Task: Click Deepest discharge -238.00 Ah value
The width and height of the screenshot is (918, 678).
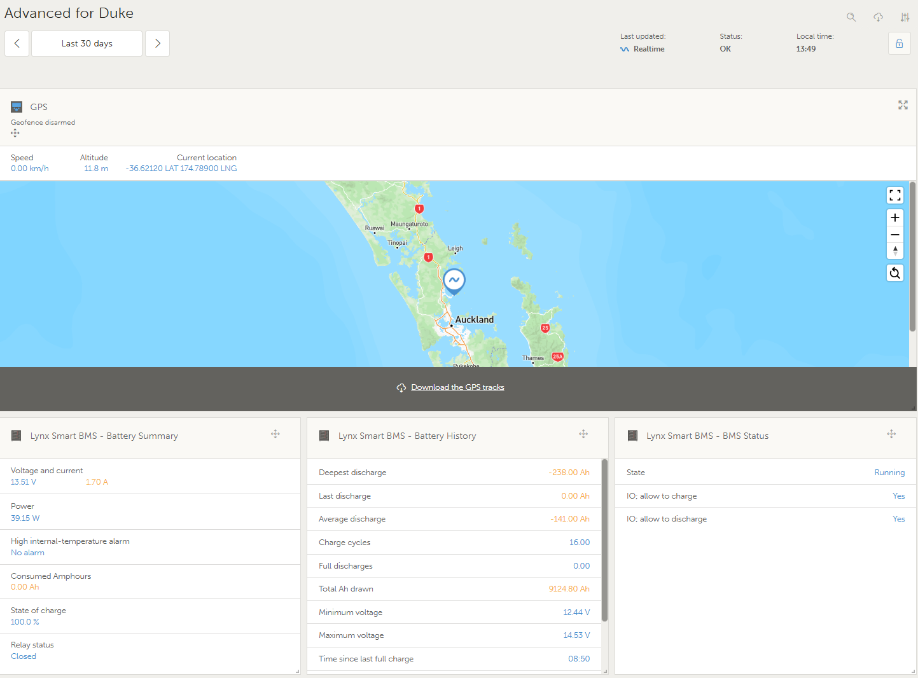Action: (x=569, y=473)
